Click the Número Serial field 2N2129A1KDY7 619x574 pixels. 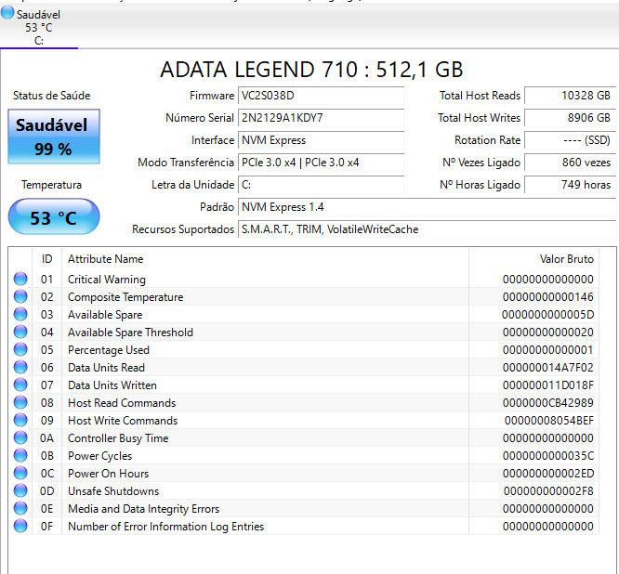point(321,118)
